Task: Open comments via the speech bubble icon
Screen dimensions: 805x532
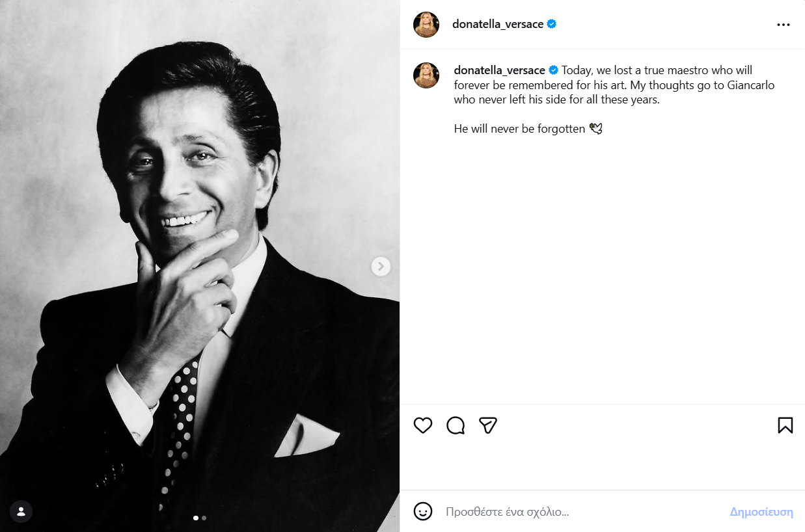Action: (x=456, y=425)
